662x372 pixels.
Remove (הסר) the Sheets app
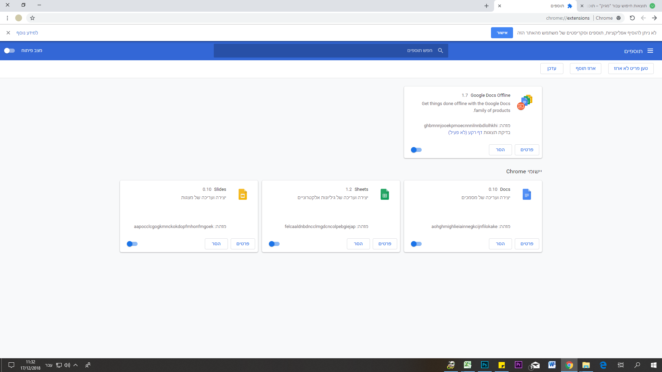coord(358,244)
